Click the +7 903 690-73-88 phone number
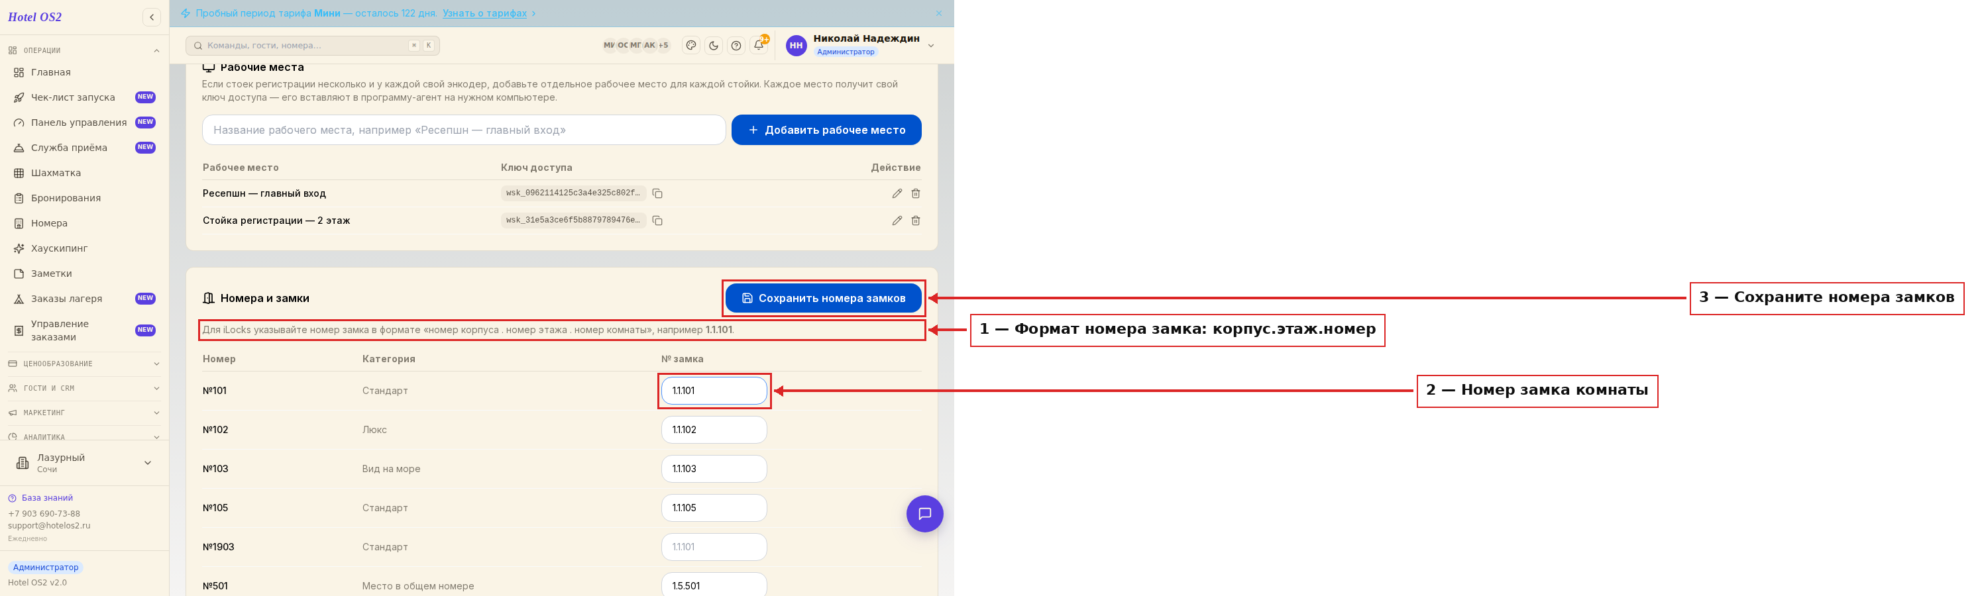Screen dimensions: 1980x596 click(x=44, y=514)
